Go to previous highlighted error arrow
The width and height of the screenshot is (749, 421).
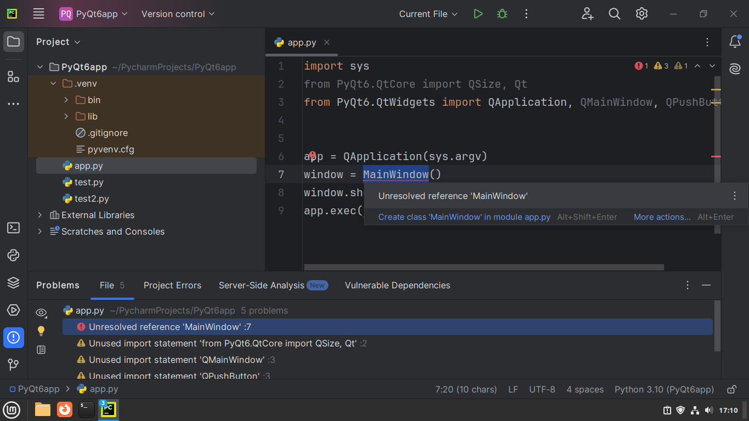(x=697, y=66)
